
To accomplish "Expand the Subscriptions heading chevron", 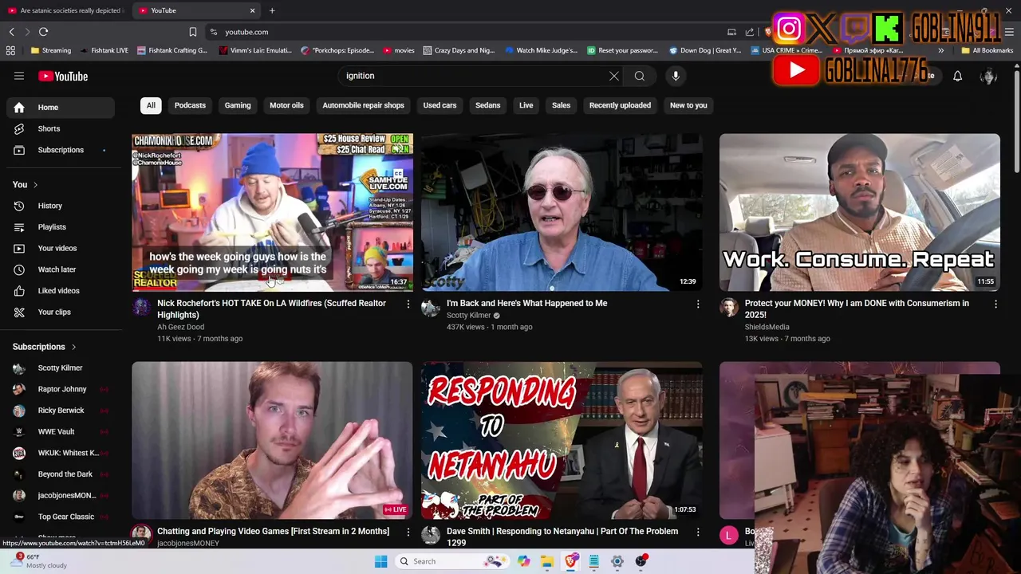I will pyautogui.click(x=73, y=347).
